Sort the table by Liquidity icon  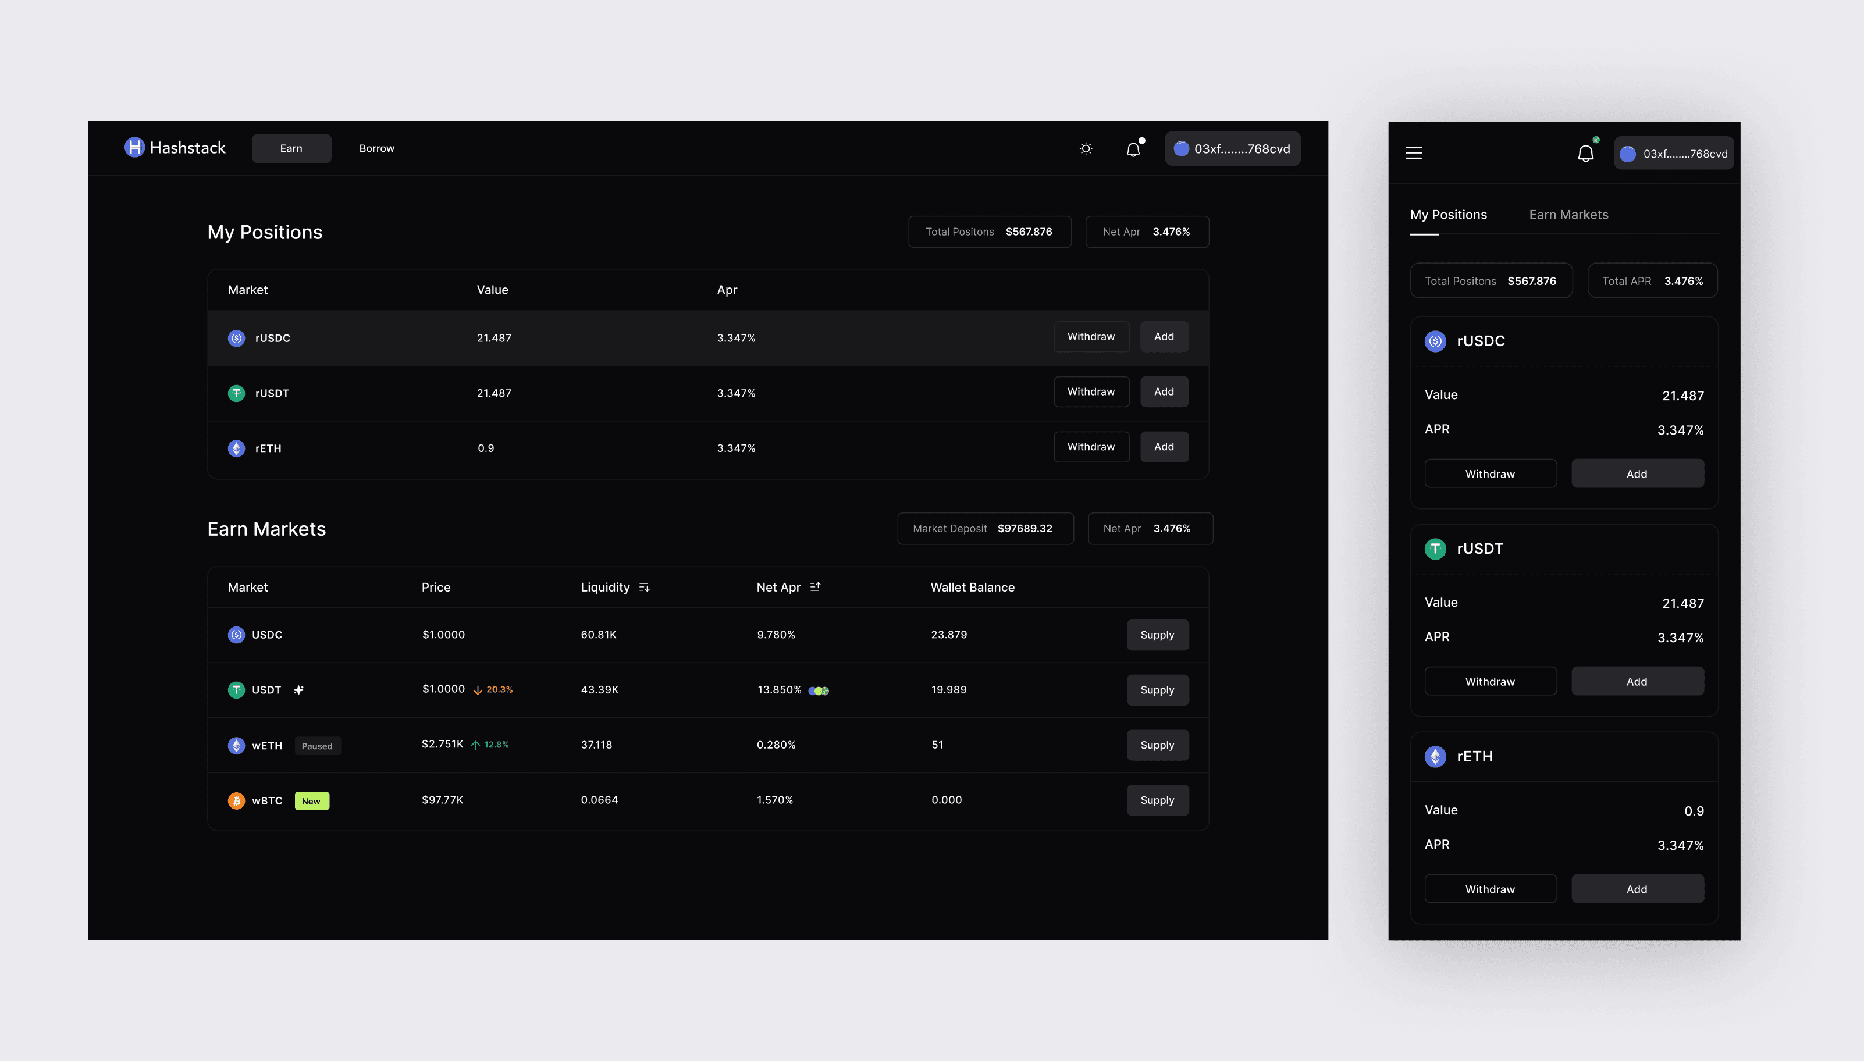(644, 588)
